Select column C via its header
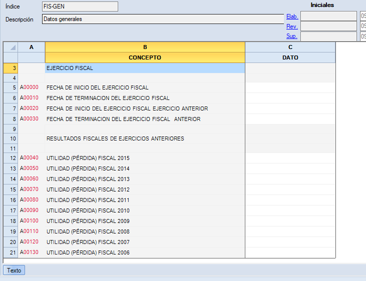 (290, 47)
